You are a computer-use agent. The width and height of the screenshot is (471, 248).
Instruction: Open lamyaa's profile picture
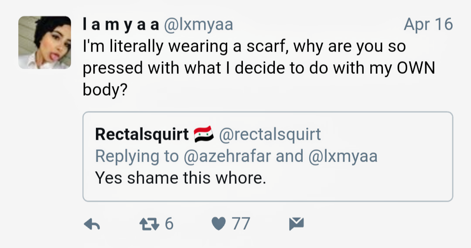(x=44, y=42)
